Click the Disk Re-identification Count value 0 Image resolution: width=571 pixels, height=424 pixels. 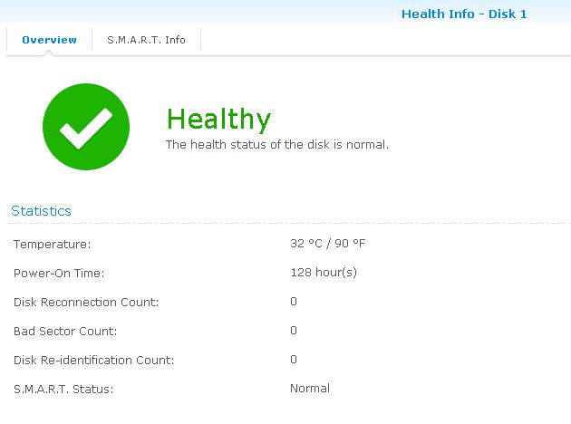coord(294,359)
